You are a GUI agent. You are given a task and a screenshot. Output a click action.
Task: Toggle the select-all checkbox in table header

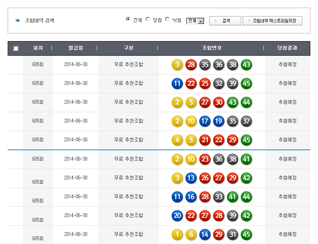(15, 48)
